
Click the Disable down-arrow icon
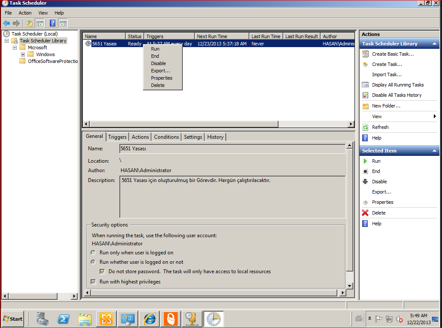click(x=365, y=182)
